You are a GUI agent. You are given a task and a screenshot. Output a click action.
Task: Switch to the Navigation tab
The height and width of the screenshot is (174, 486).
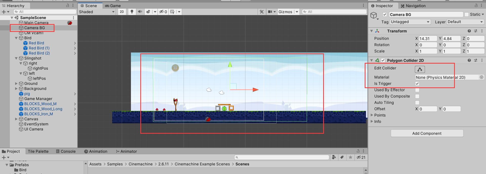[x=413, y=6]
